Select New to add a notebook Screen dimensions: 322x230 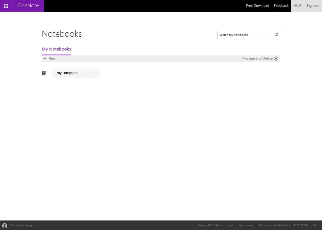click(52, 58)
